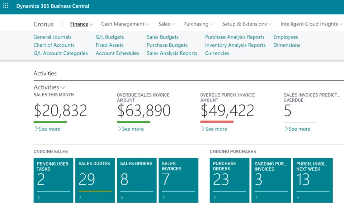Click the $20,832 sales this month value
This screenshot has height=207, width=344.
click(x=60, y=111)
